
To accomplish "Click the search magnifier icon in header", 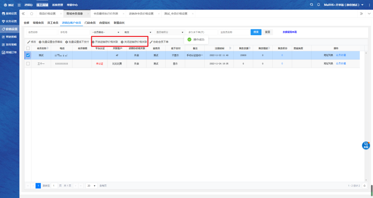I will pyautogui.click(x=312, y=5).
